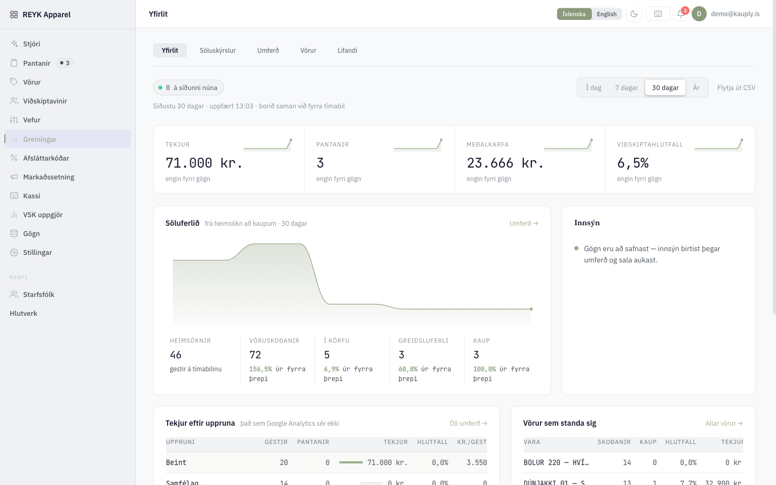Click the UPPRUNI column header
Viewport: 776px width, 485px height.
click(181, 442)
